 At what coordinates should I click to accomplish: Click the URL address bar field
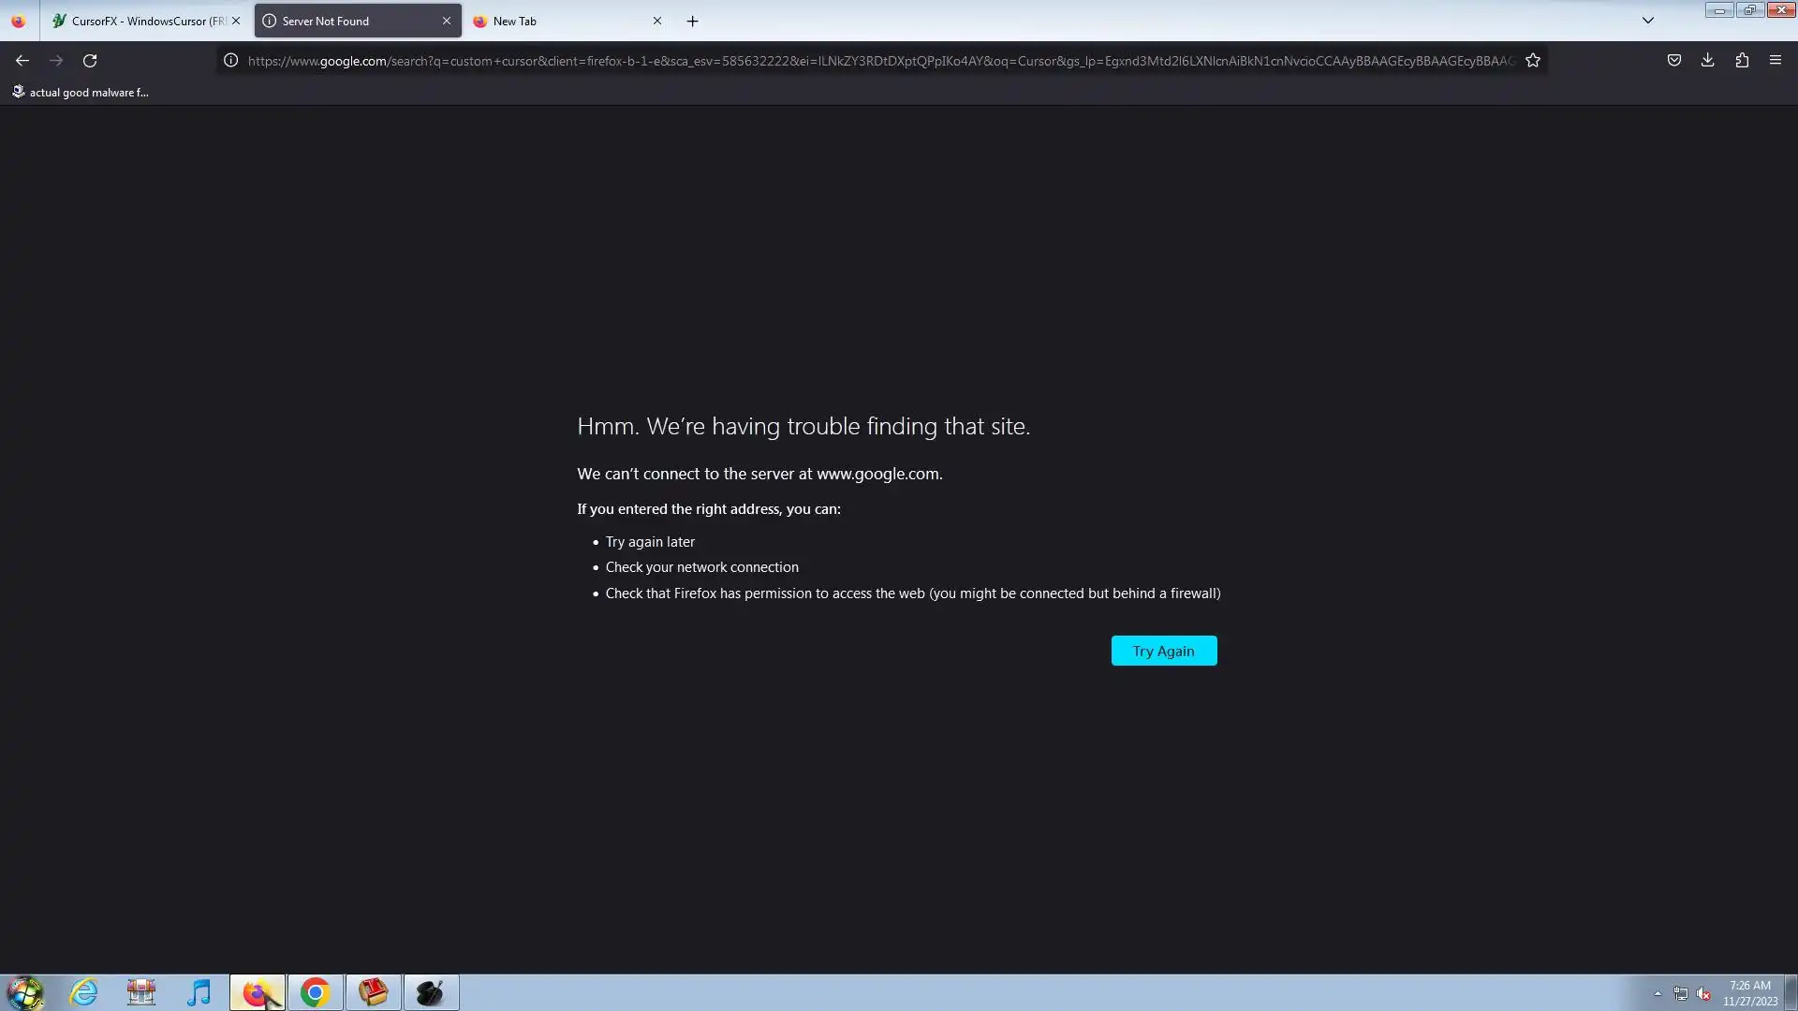[x=880, y=61]
